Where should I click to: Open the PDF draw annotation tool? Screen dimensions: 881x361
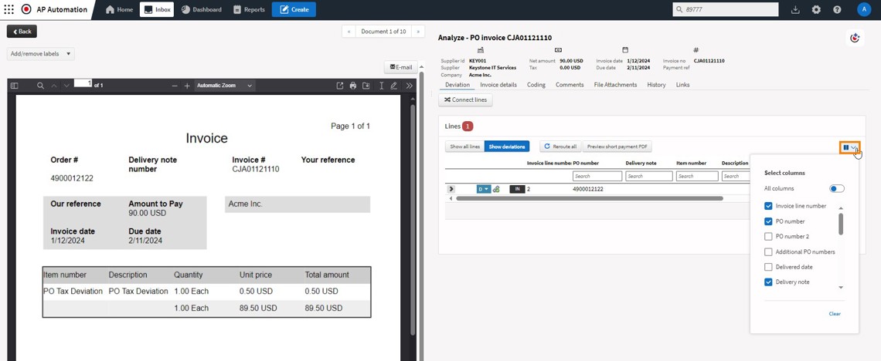[394, 86]
